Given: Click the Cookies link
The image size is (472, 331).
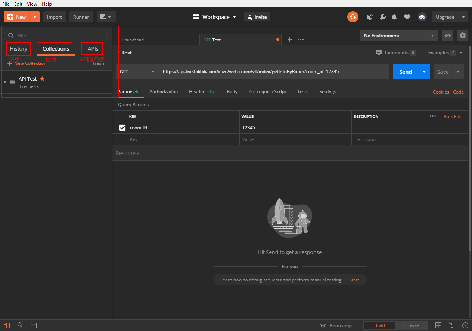Looking at the screenshot, I should tap(441, 92).
